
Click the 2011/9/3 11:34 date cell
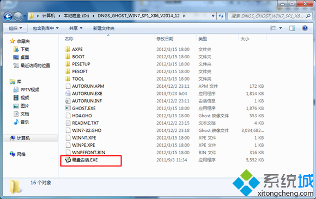(x=172, y=160)
